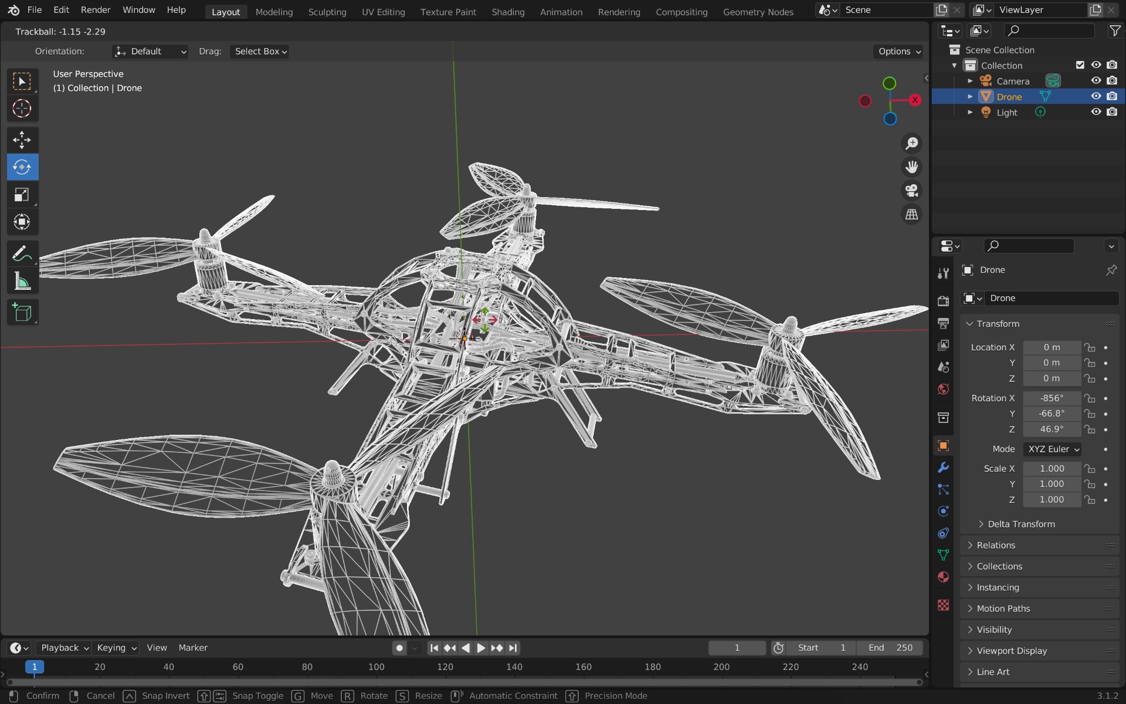Select the Scale tool icon

pyautogui.click(x=22, y=195)
